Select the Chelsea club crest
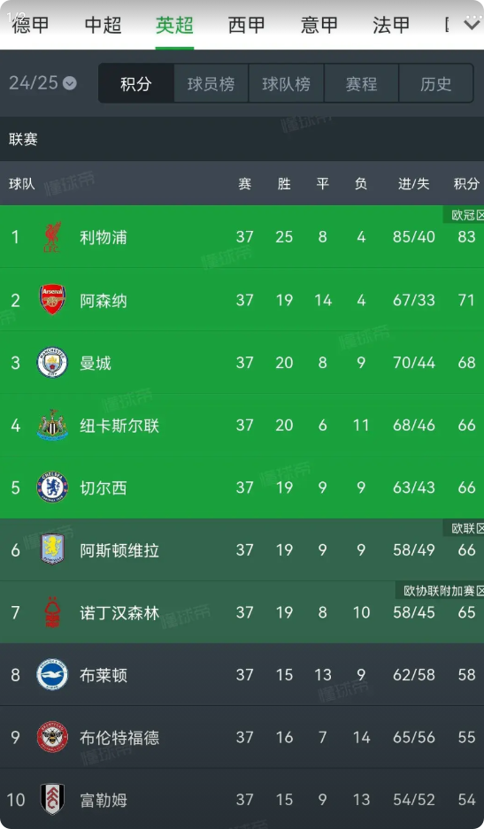 (52, 487)
